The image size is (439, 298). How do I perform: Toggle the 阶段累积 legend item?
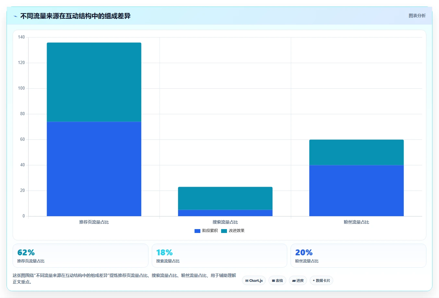point(206,231)
